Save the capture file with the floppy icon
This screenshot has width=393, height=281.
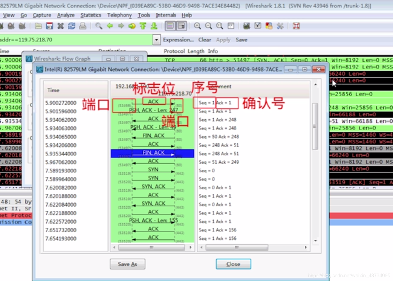pos(49,26)
